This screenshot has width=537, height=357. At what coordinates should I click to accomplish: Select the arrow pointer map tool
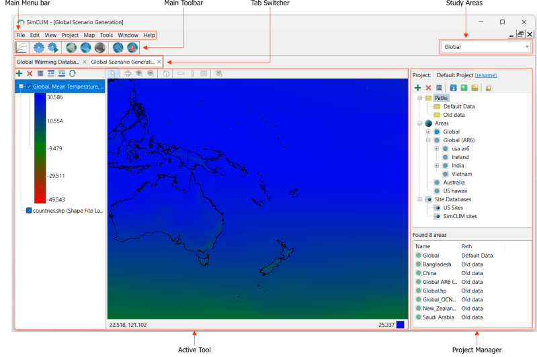coord(114,73)
